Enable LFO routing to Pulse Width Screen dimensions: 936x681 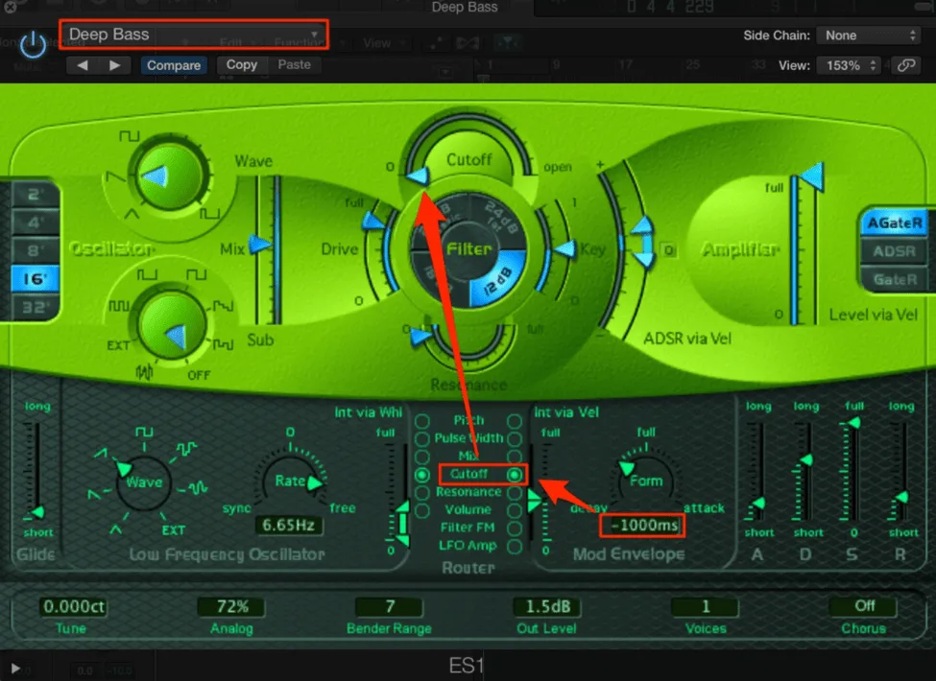coord(422,439)
